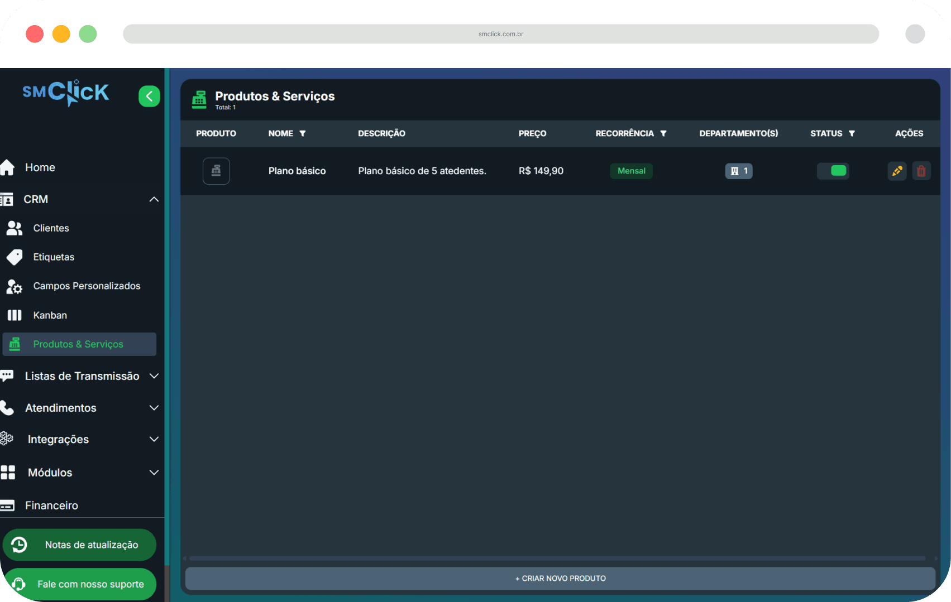
Task: Open the Recorrência column filter icon
Action: [x=663, y=133]
